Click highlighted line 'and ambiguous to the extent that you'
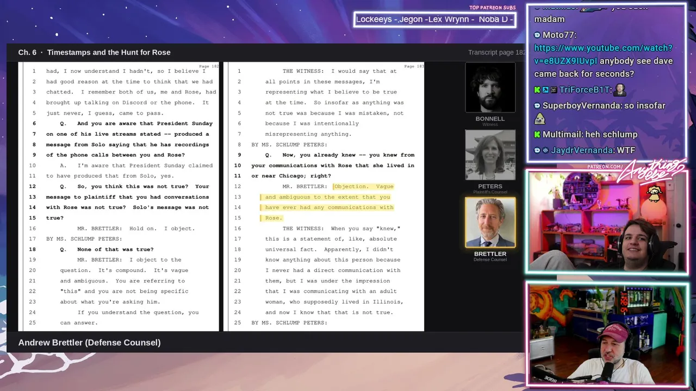This screenshot has height=391, width=696. pos(327,197)
